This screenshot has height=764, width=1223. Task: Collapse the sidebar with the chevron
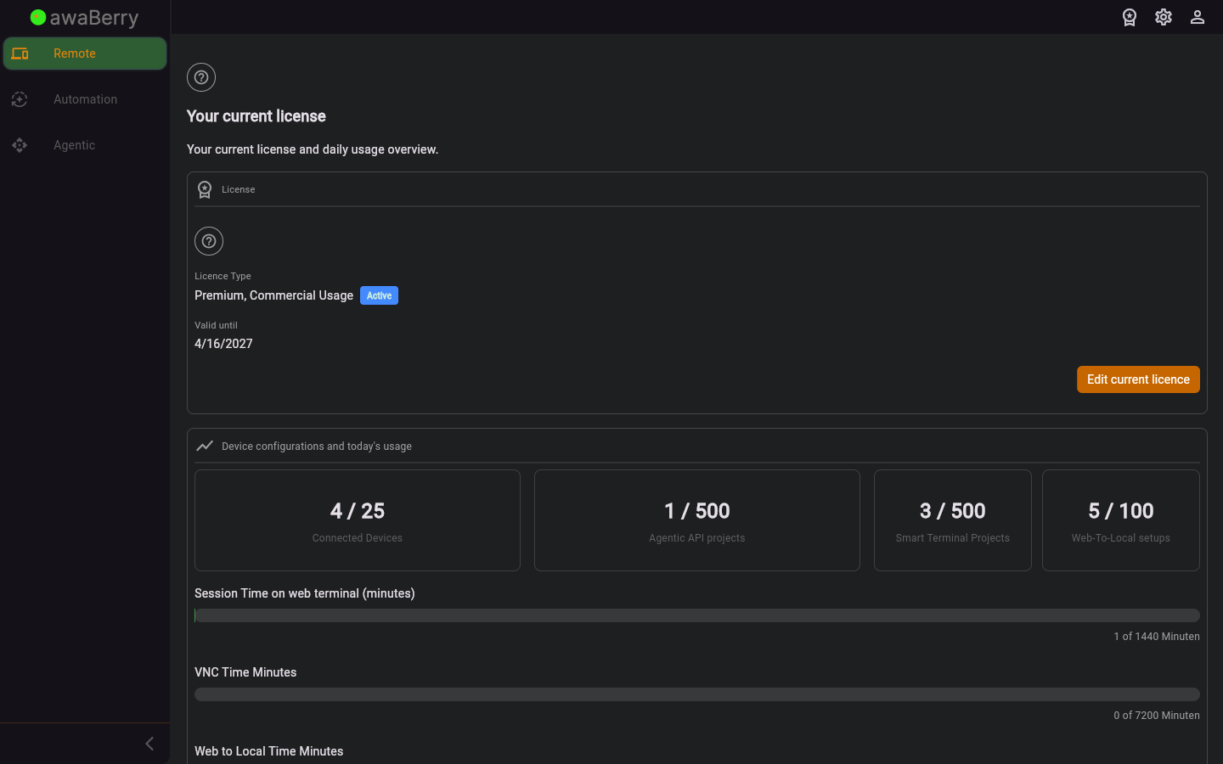(149, 744)
